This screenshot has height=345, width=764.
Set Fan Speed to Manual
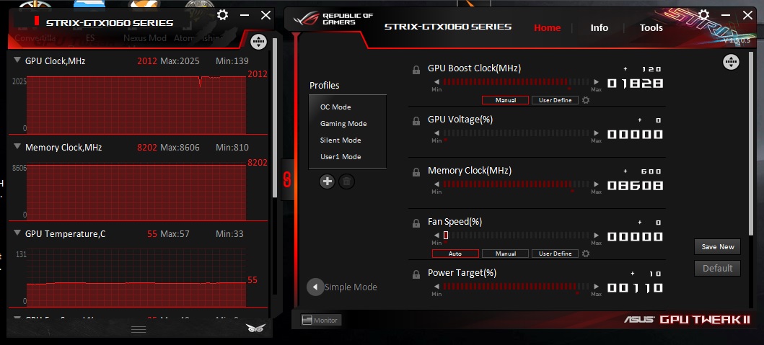505,254
